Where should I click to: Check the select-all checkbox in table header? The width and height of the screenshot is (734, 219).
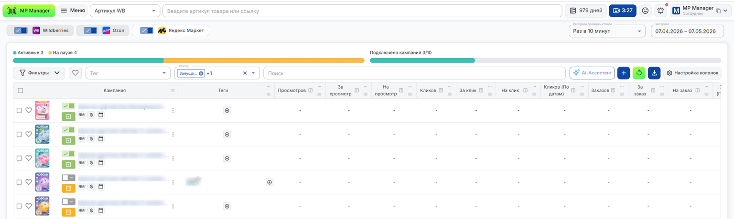pyautogui.click(x=20, y=90)
